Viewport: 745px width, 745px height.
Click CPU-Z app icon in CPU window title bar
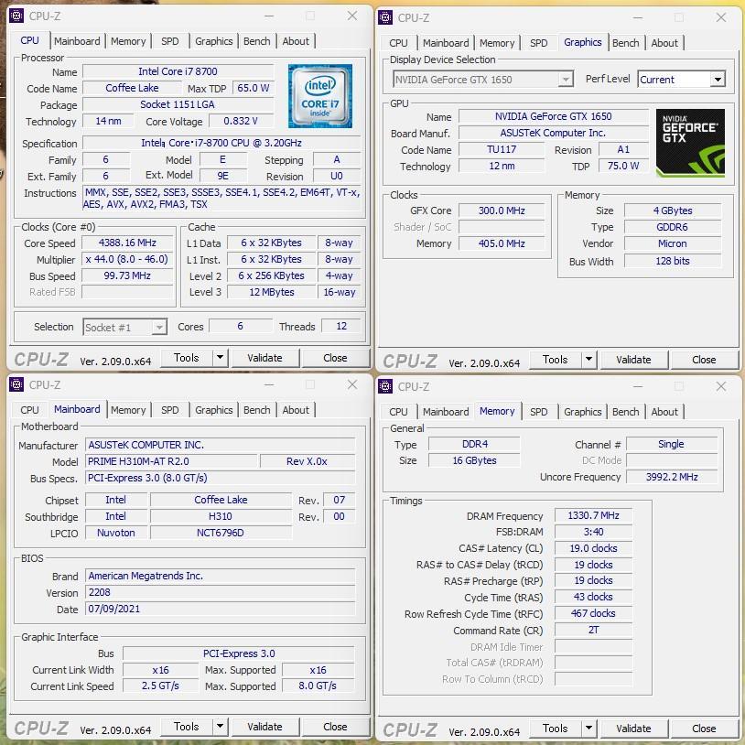point(16,16)
